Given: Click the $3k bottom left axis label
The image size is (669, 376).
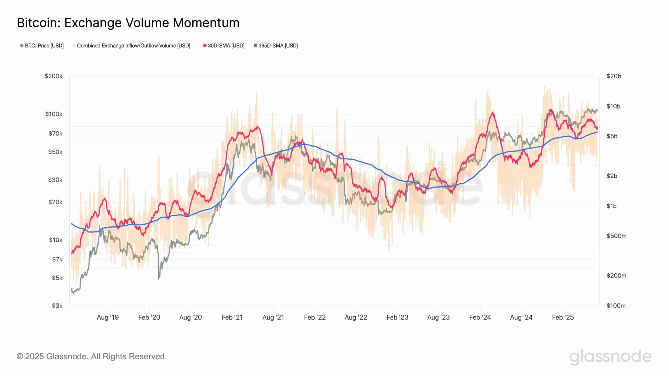Looking at the screenshot, I should coord(57,305).
